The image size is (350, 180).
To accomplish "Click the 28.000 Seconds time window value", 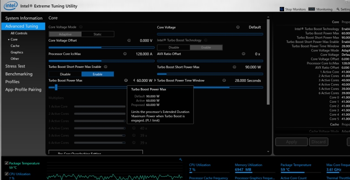I will point(248,80).
